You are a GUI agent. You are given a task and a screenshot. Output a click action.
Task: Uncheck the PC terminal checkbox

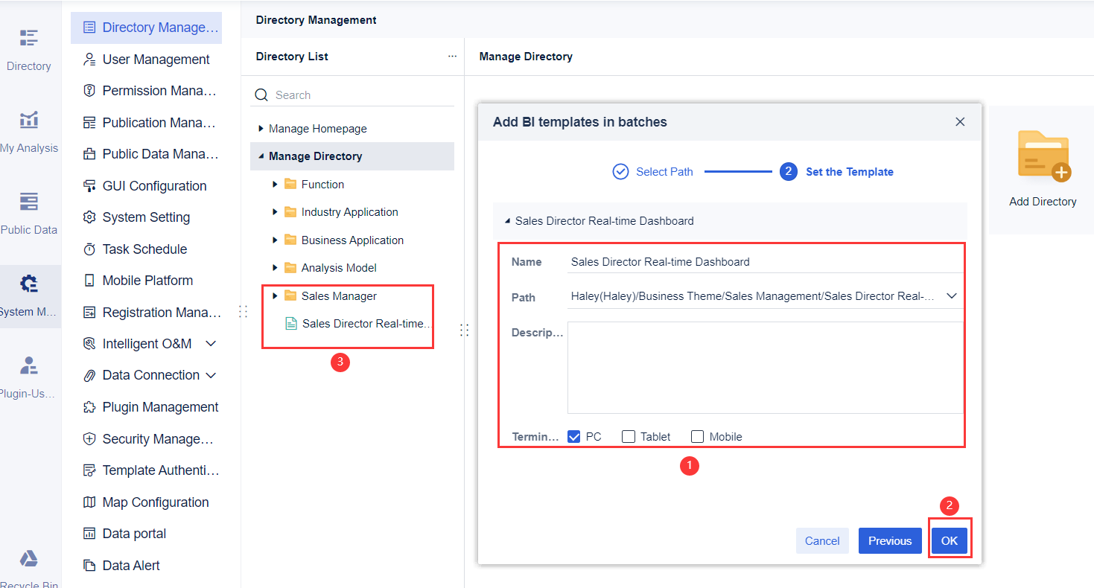573,436
